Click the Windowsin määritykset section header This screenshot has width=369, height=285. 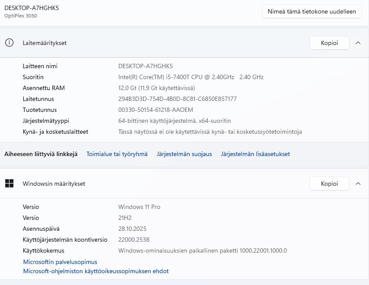[x=54, y=184]
